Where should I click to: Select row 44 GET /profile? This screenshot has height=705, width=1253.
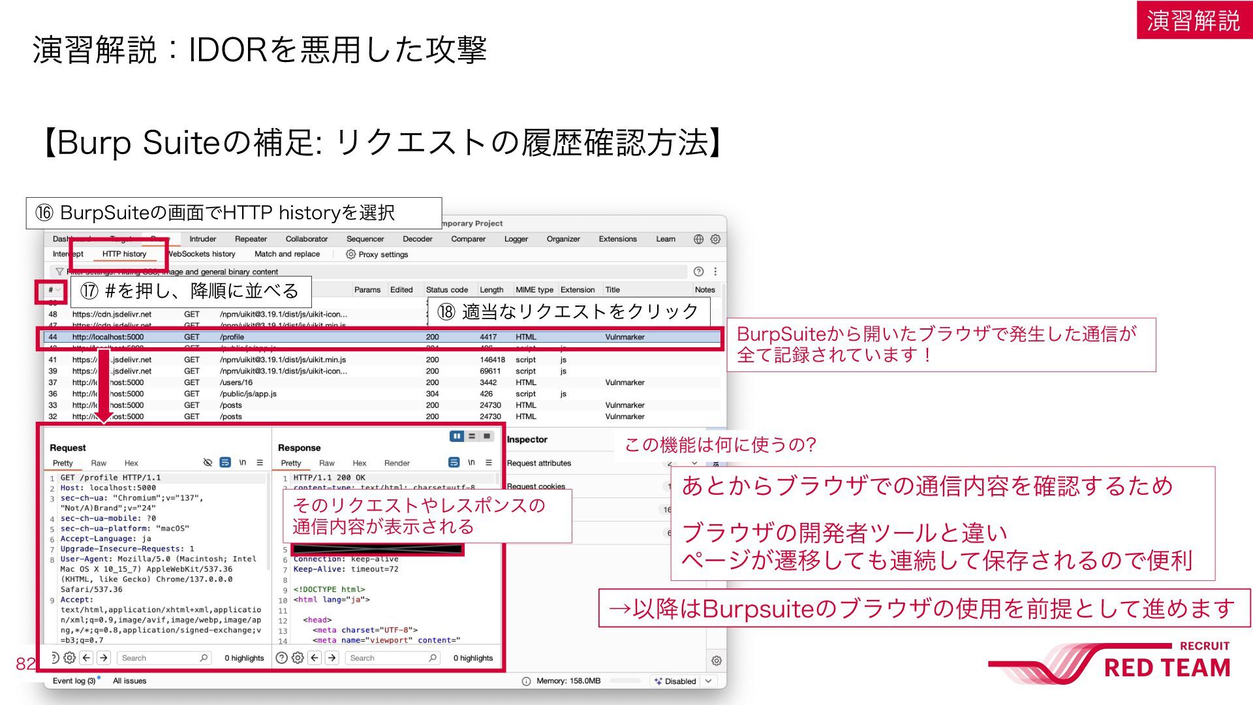pyautogui.click(x=383, y=337)
